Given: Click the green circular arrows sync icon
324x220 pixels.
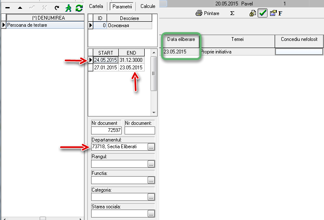Looking at the screenshot, I should click(79, 8).
